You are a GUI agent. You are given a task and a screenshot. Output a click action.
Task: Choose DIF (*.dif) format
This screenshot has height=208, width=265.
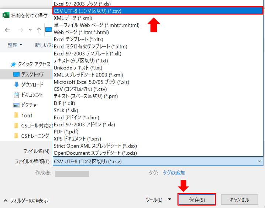click(158, 103)
